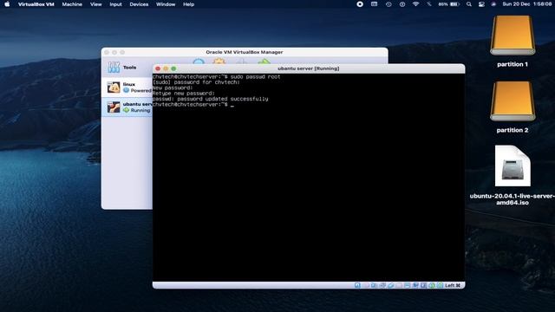Click the hard disk activity indicator in VM status bar
The width and height of the screenshot is (555, 312).
tap(357, 285)
